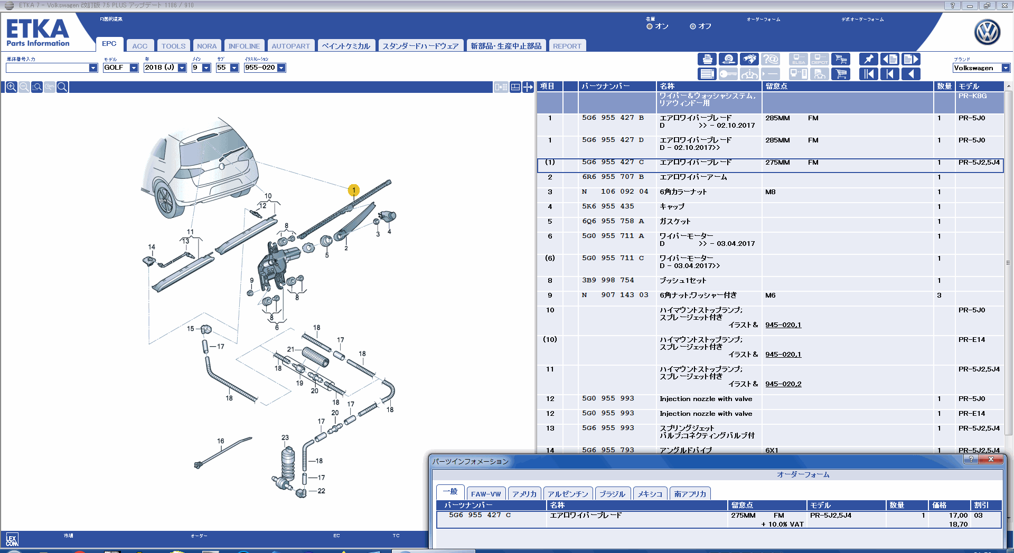Click the help button on parts info dialog
This screenshot has width=1014, height=553.
pyautogui.click(x=971, y=460)
